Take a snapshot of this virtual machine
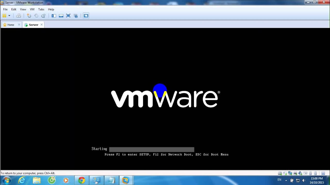 tap(29, 16)
